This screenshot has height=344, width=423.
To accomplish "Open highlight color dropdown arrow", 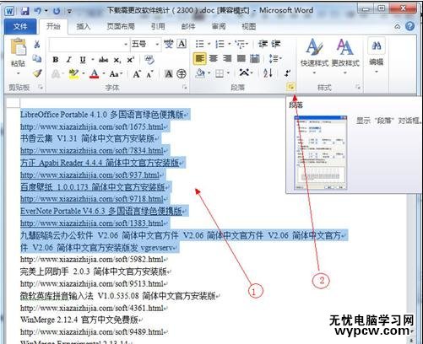I will coord(84,74).
